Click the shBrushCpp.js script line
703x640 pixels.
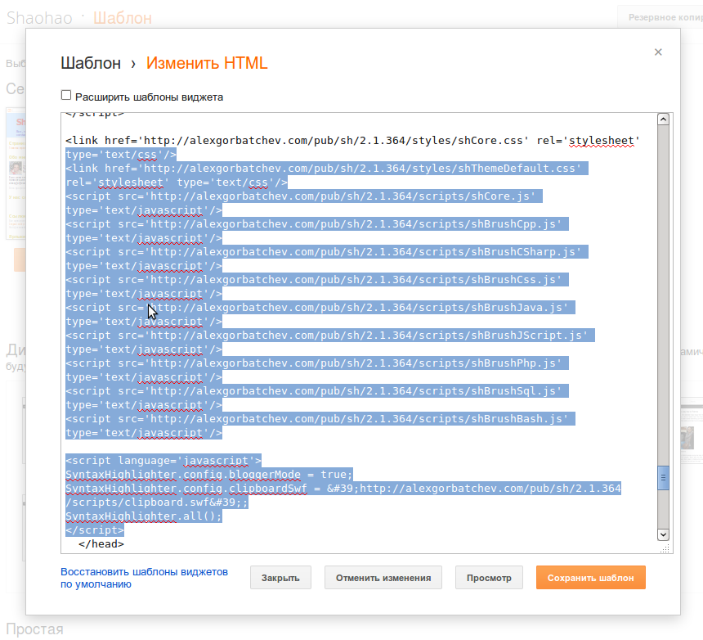pos(317,224)
